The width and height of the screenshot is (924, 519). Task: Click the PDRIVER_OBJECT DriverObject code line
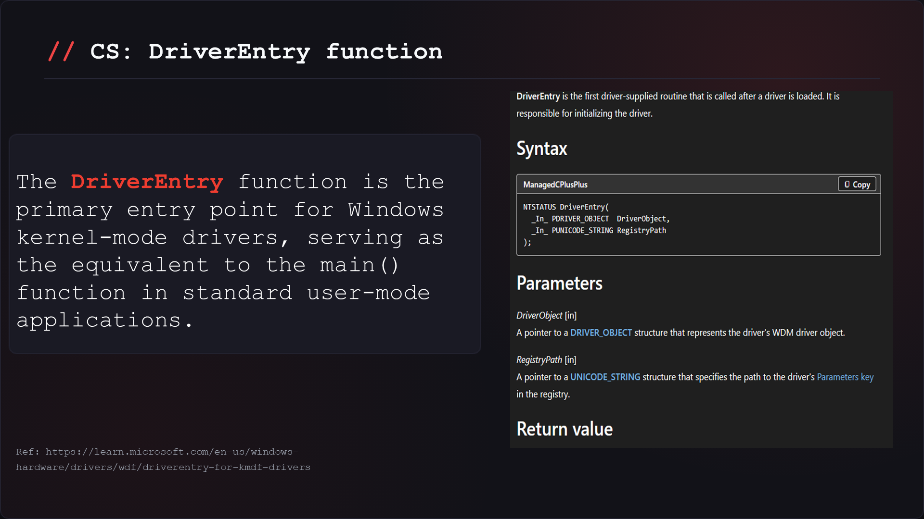[x=600, y=219]
